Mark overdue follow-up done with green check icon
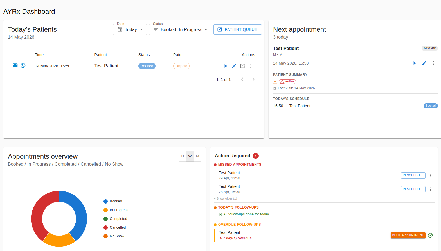This screenshot has width=441, height=251. tap(430, 235)
